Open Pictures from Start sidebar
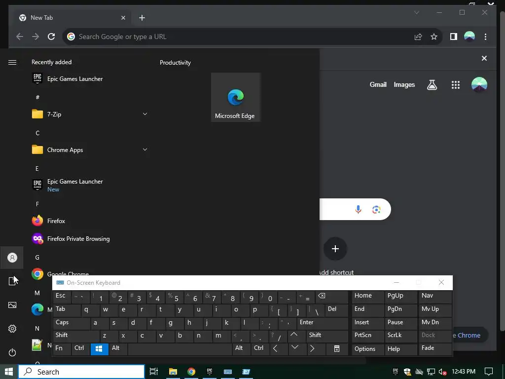 [x=12, y=305]
